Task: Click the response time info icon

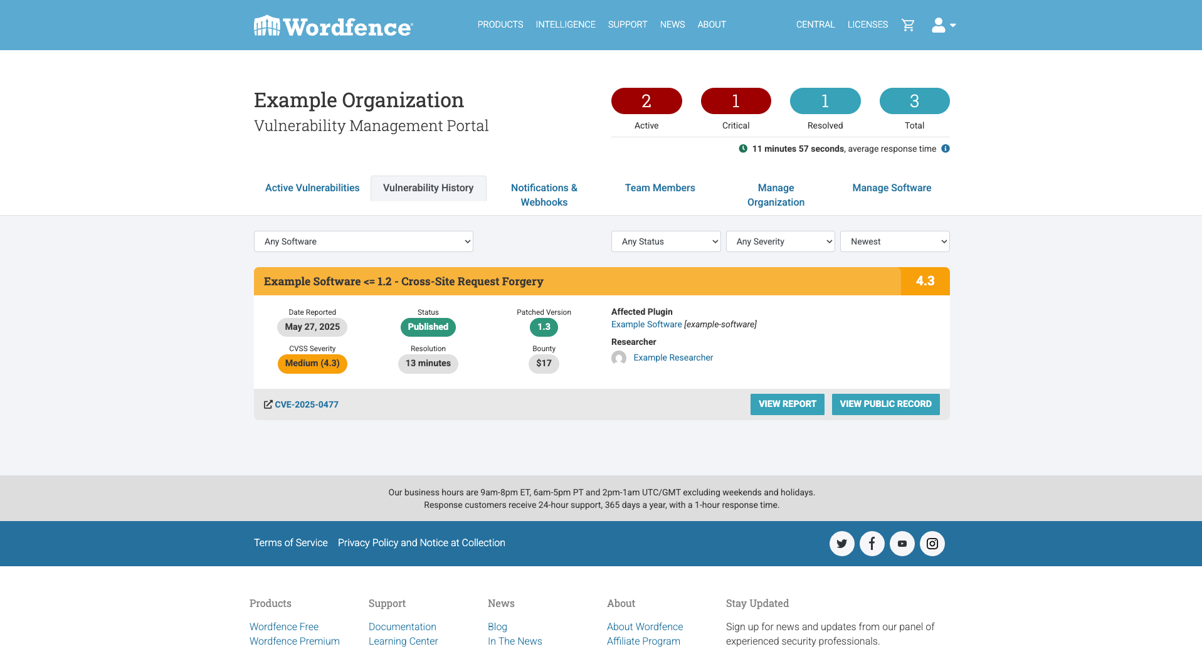Action: tap(946, 149)
